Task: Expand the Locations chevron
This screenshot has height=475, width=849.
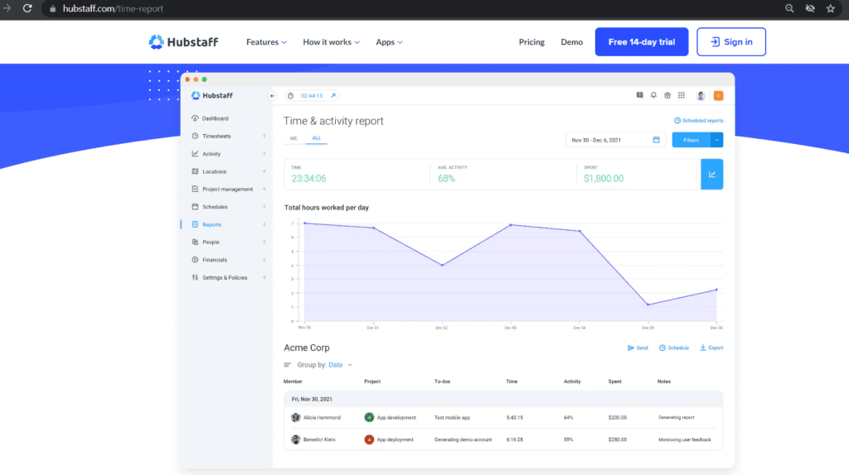Action: coord(264,171)
